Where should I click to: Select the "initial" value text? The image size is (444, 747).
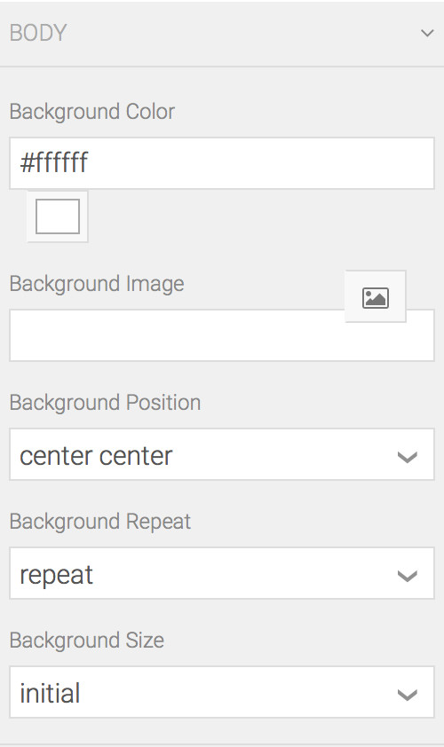(x=50, y=693)
